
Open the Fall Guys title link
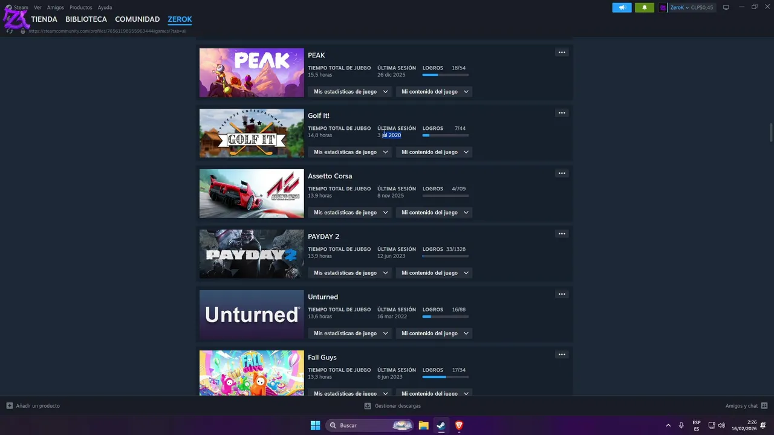tap(322, 357)
